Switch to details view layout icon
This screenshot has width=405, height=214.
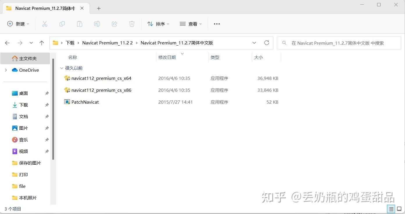tap(391, 209)
